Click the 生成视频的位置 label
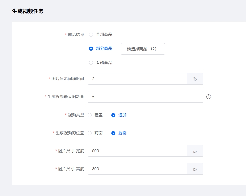The image size is (246, 196). tap(70, 133)
